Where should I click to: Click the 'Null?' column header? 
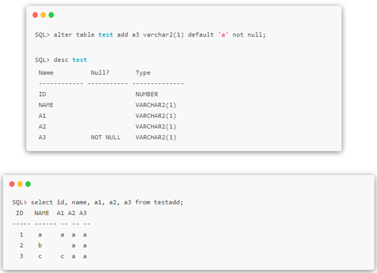100,73
